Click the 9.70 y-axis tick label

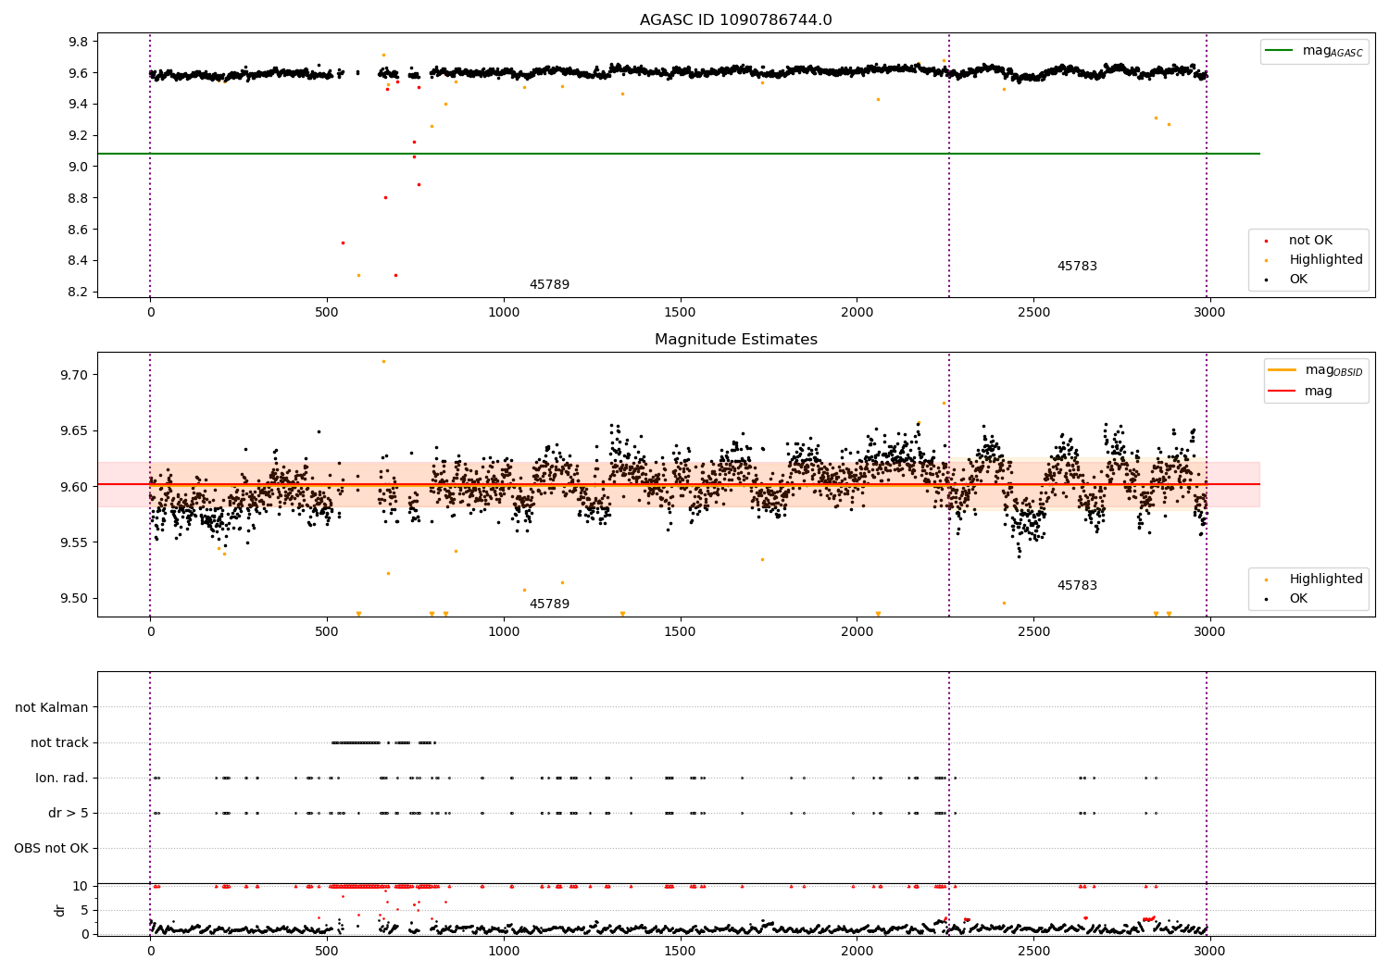75,376
